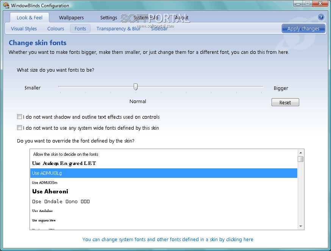Image resolution: width=331 pixels, height=251 pixels.
Task: Open the change system fonts link
Action: point(168,239)
